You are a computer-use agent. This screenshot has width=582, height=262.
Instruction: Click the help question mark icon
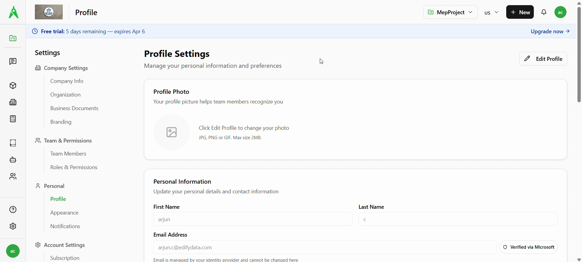(x=13, y=210)
